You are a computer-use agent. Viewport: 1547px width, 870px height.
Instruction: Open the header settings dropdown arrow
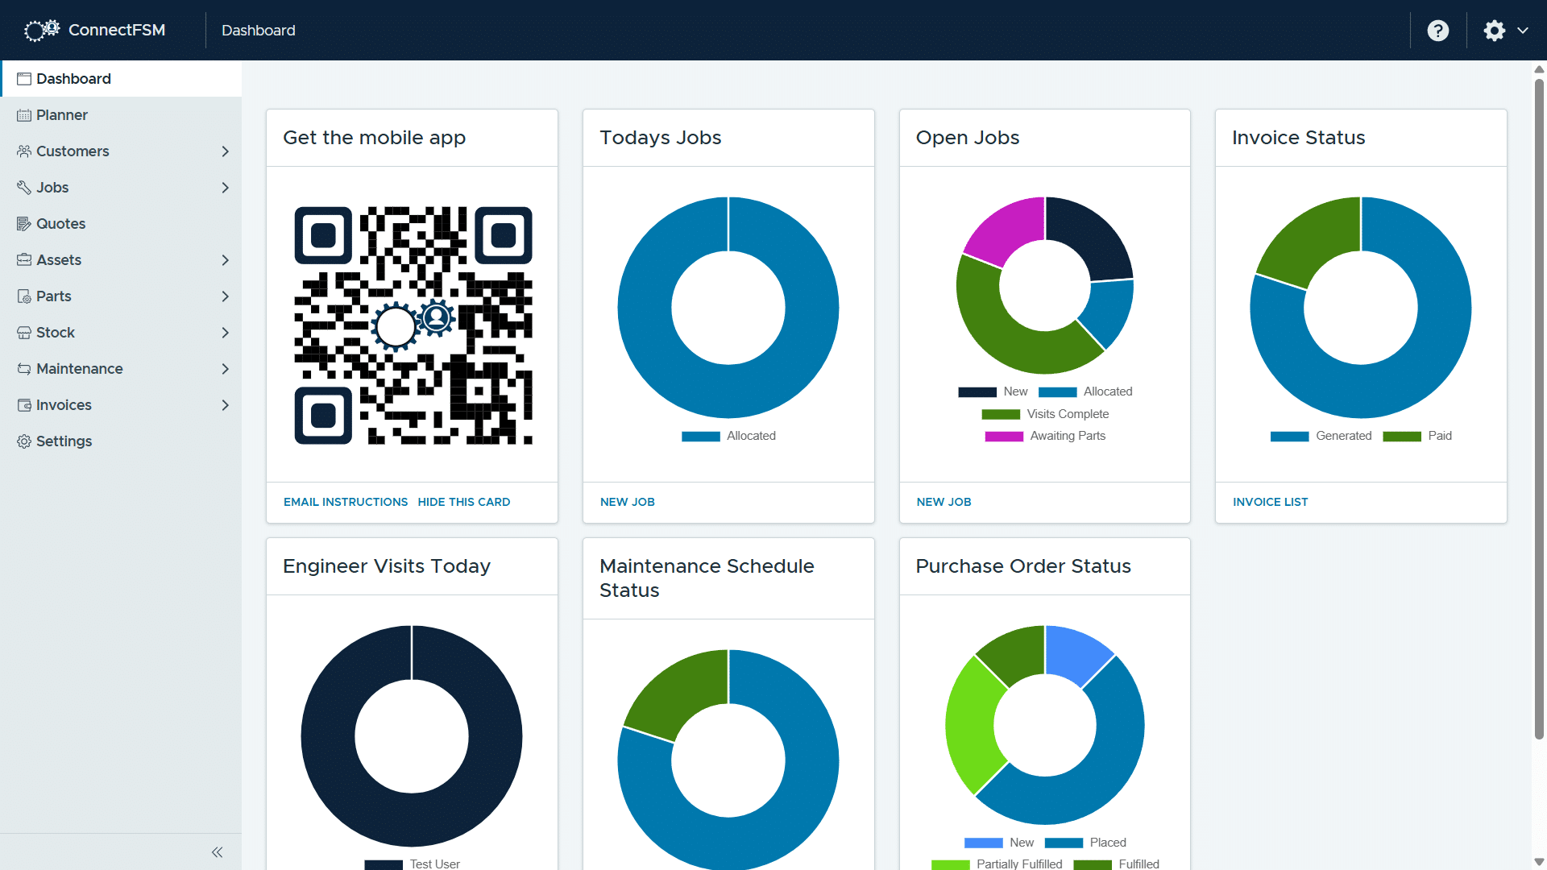click(x=1523, y=31)
